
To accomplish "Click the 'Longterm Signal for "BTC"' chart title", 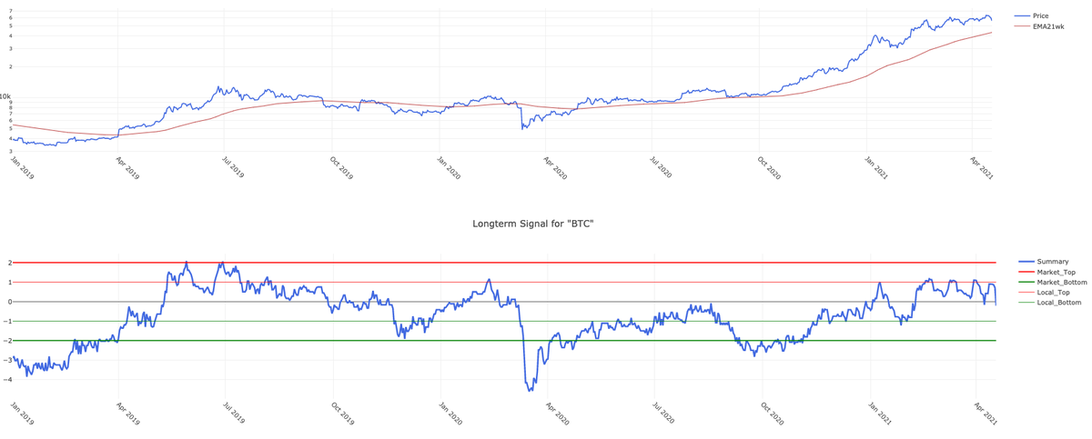I will pos(533,224).
